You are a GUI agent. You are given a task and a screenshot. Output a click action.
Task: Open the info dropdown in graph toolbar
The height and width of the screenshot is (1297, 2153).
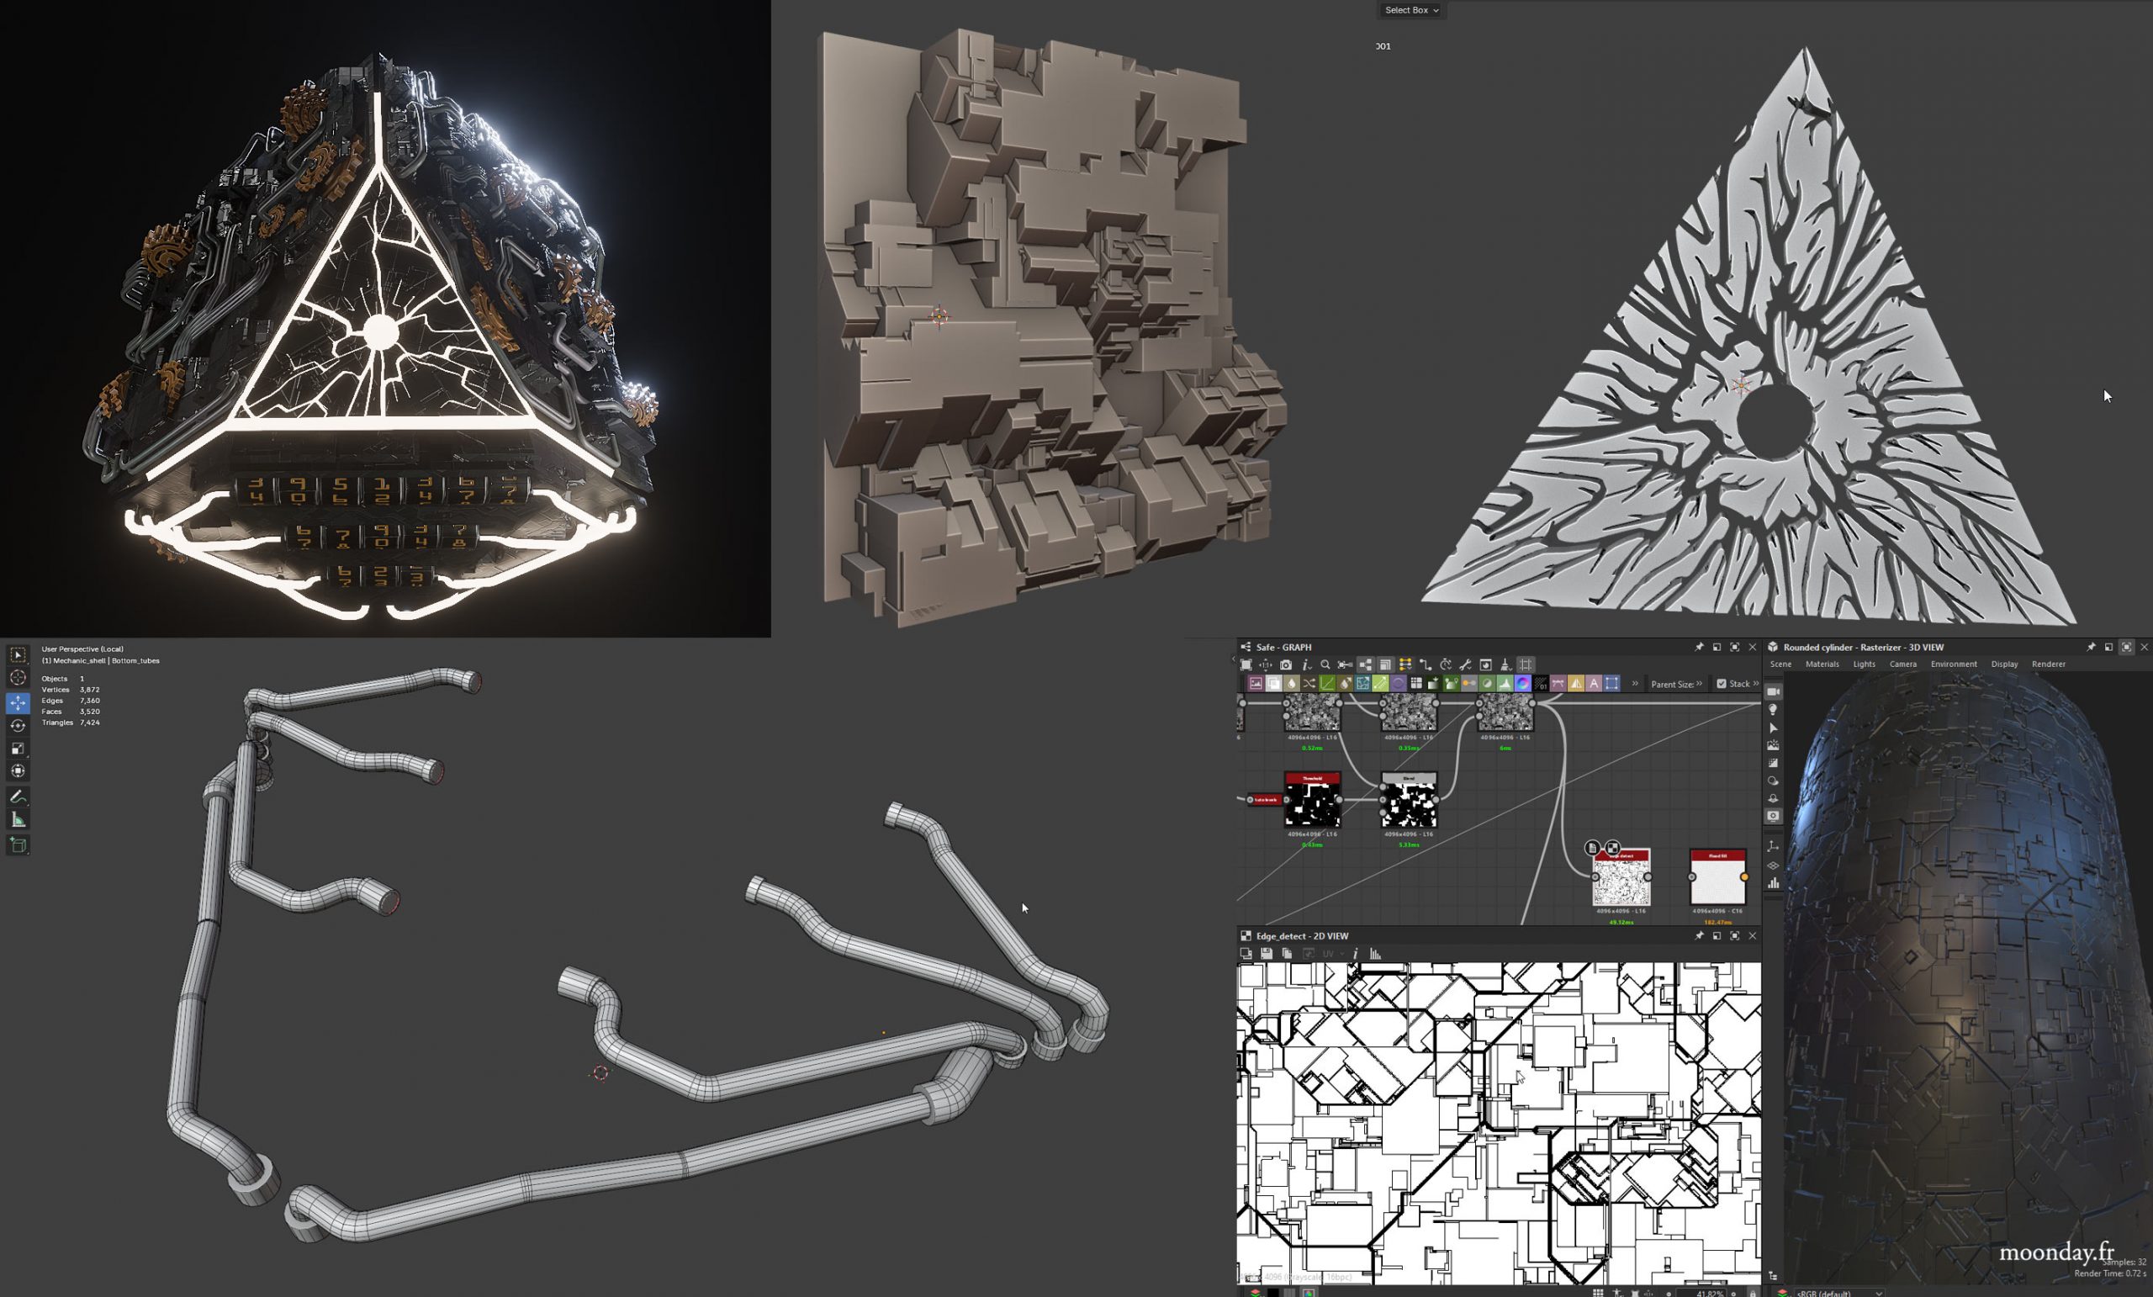coord(1307,665)
